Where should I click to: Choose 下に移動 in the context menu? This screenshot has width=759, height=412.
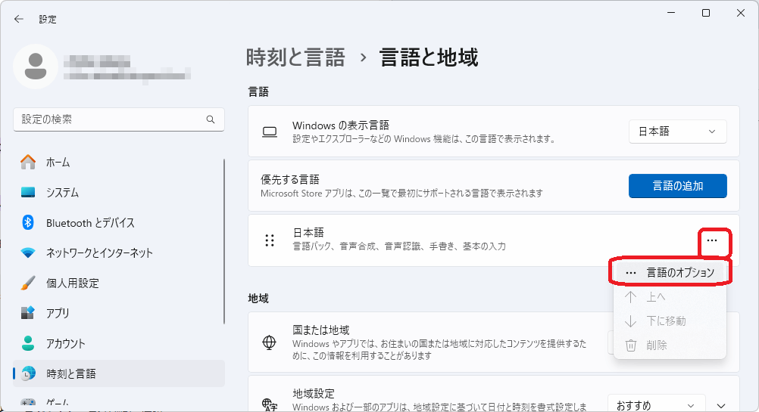[x=665, y=321]
